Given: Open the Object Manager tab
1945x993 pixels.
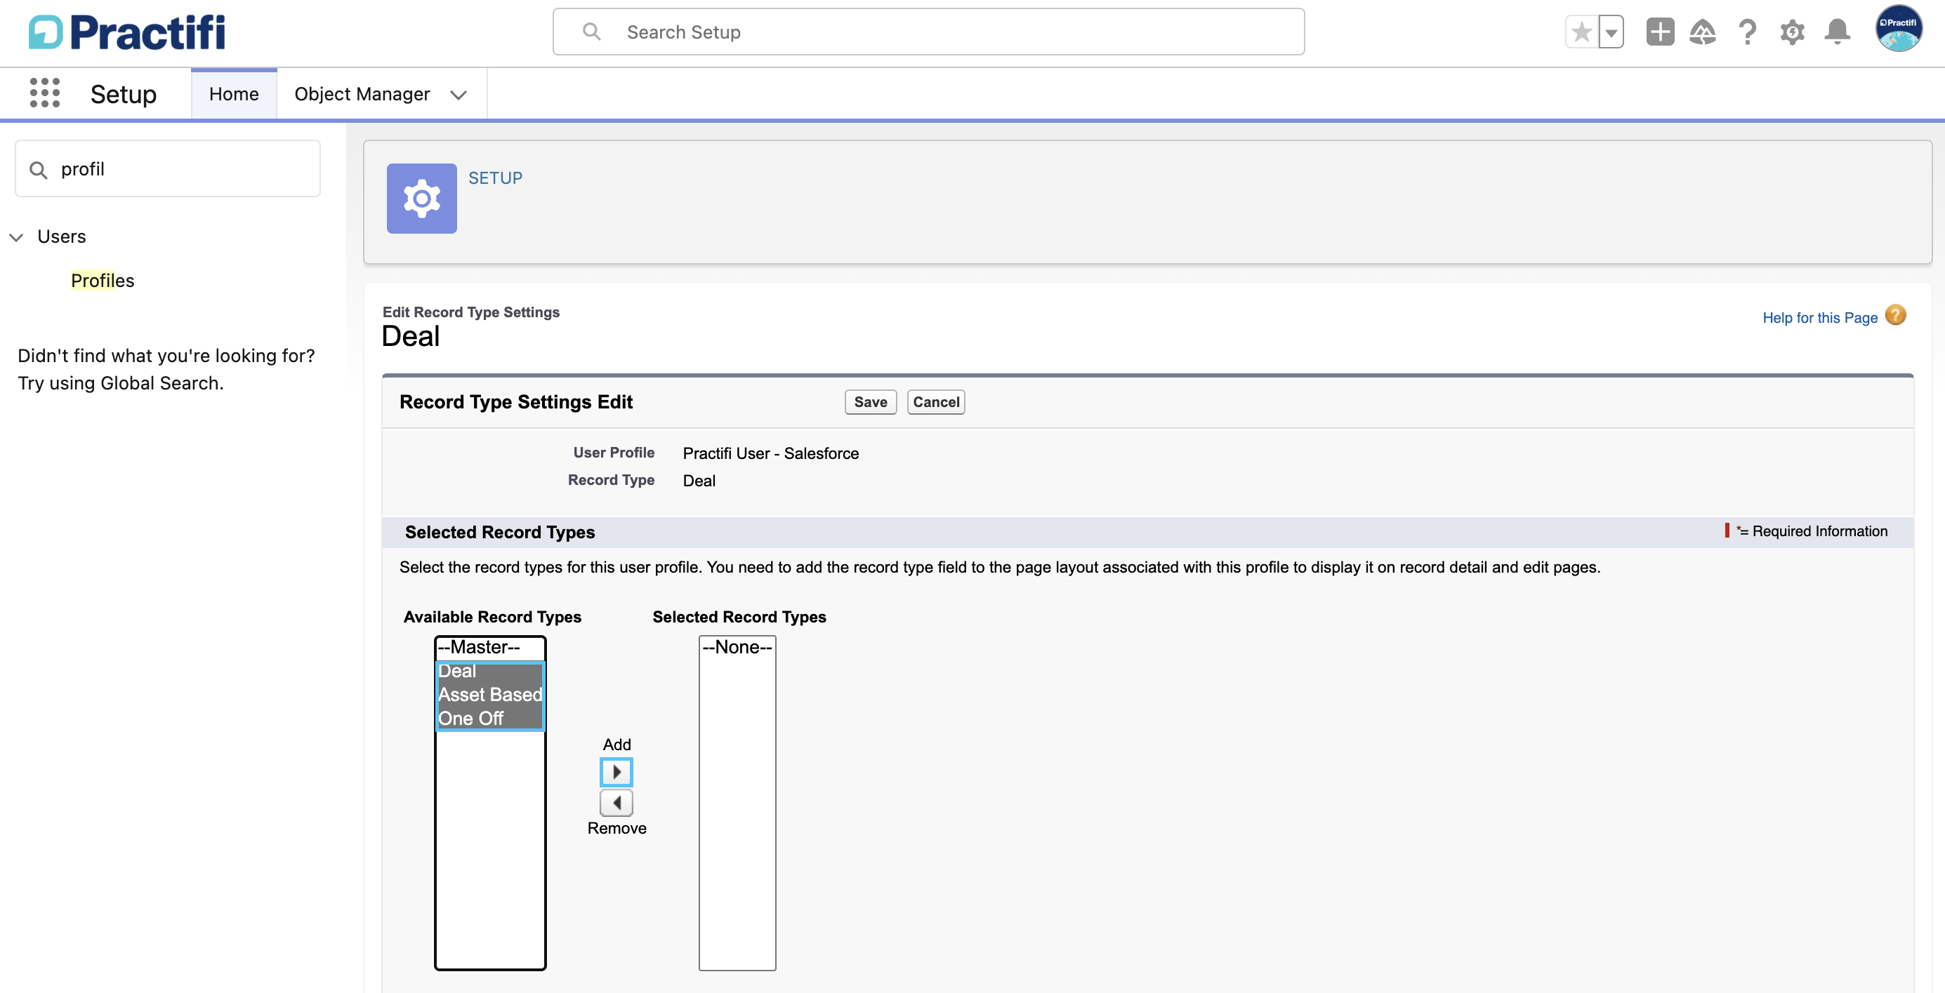Looking at the screenshot, I should pos(362,93).
